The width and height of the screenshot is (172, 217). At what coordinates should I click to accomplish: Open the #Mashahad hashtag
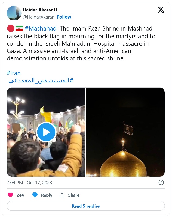pyautogui.click(x=41, y=28)
